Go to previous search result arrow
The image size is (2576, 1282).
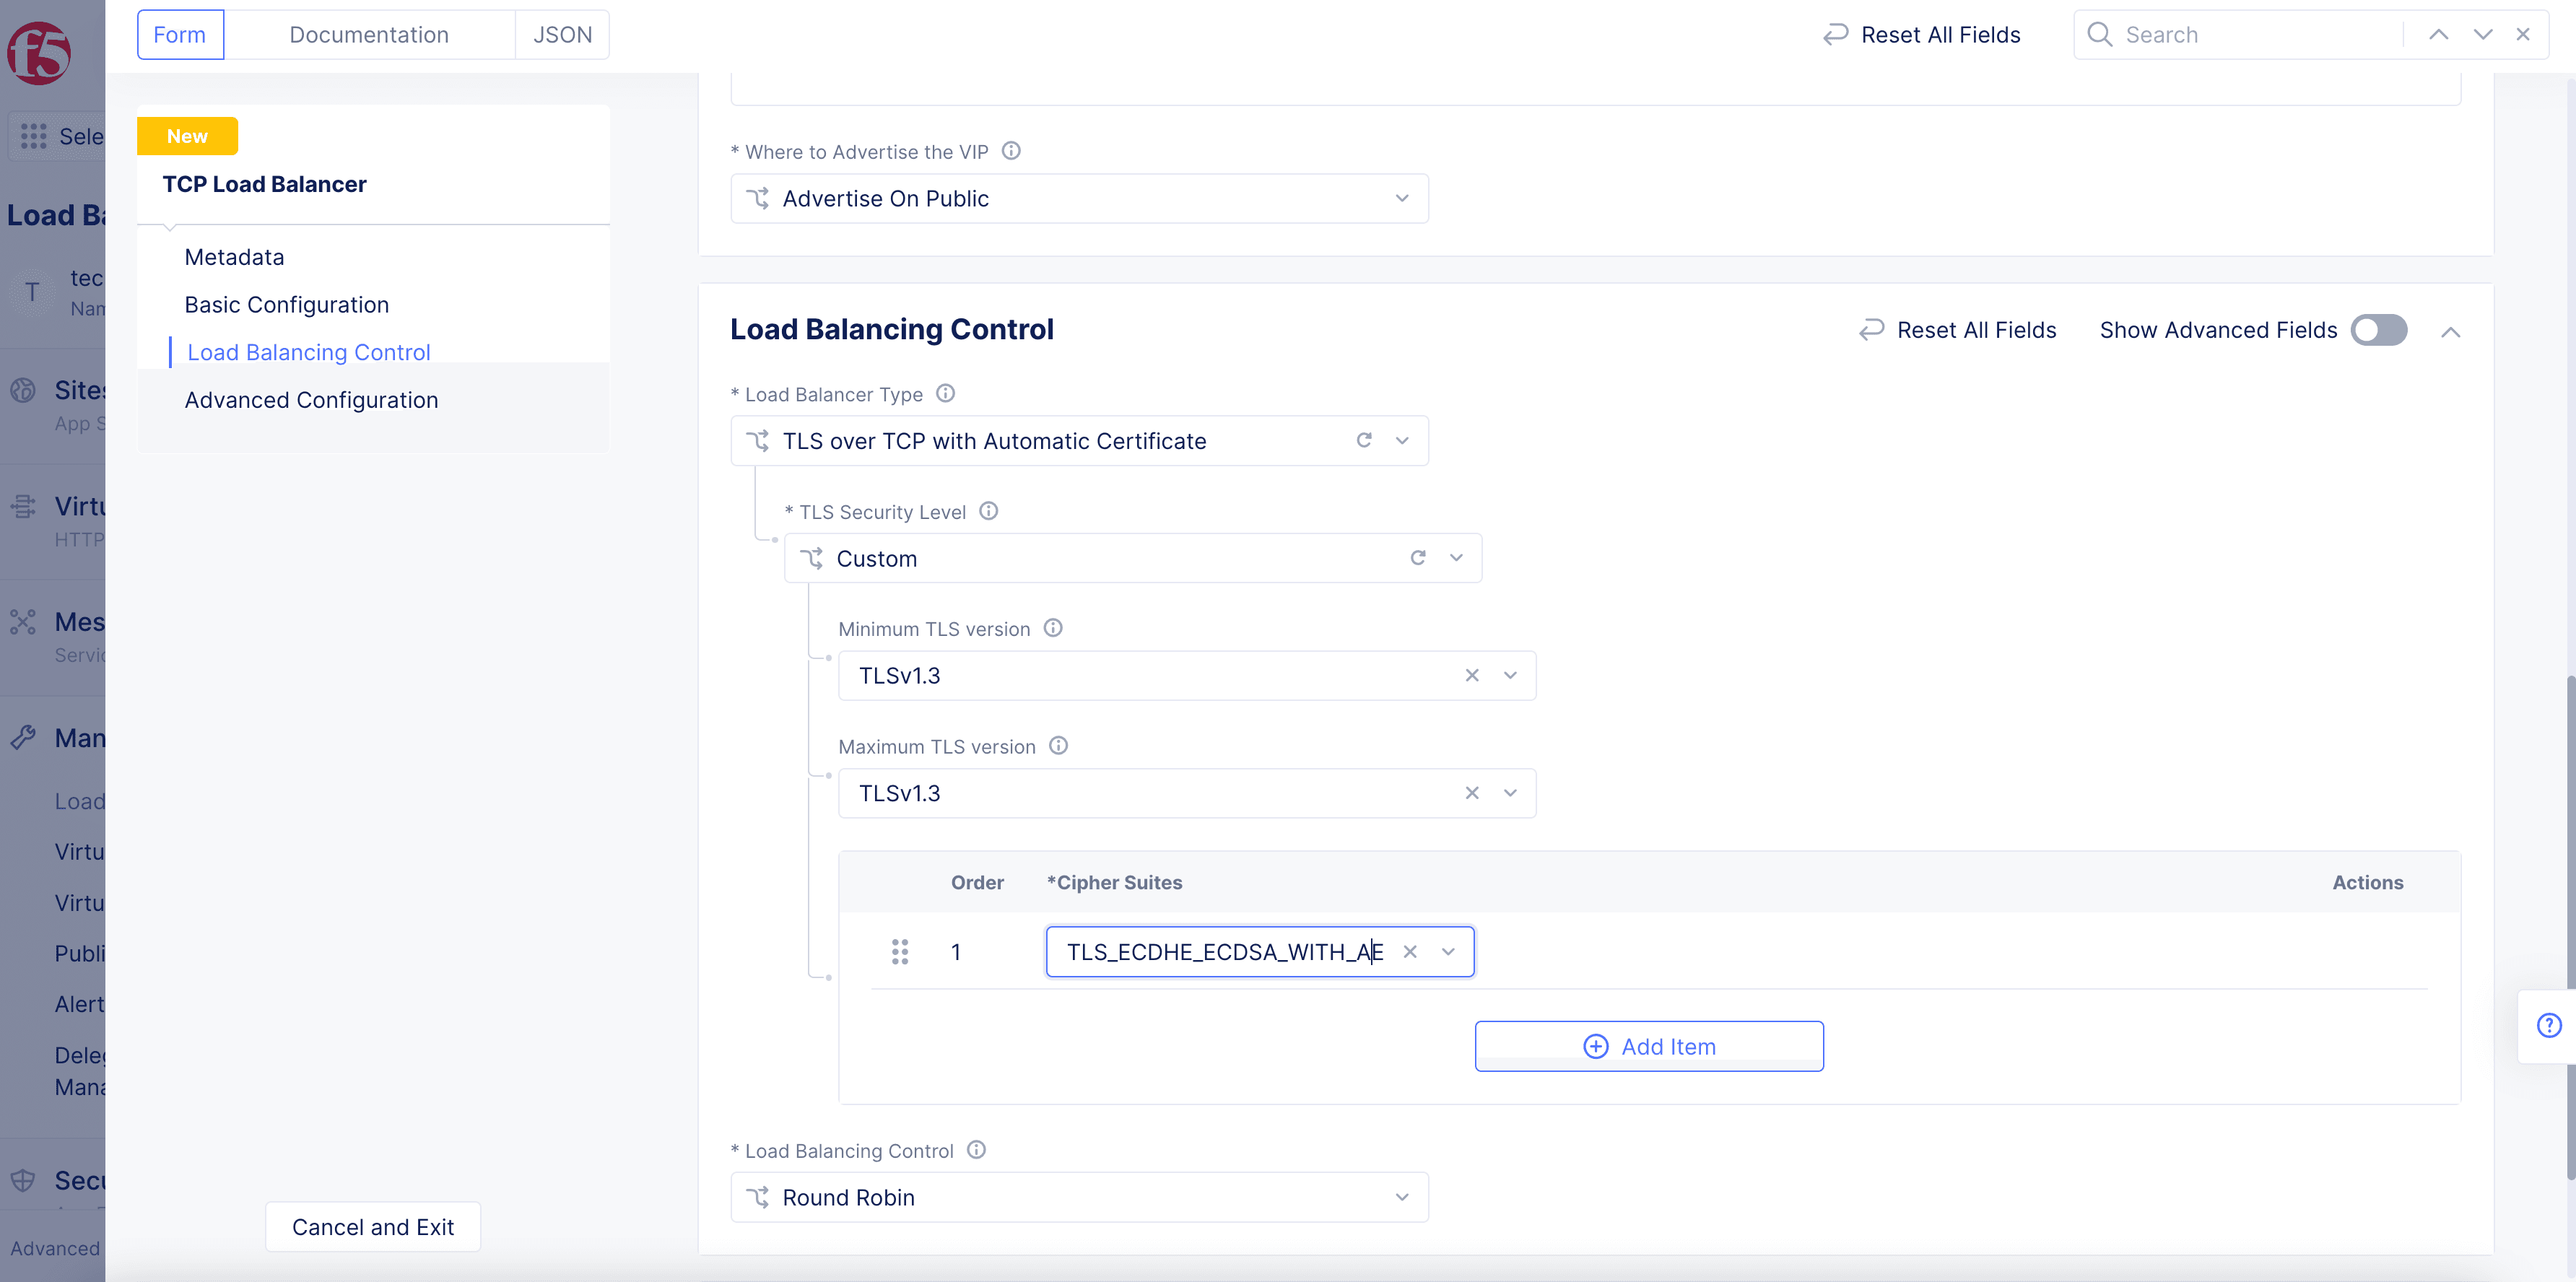click(x=2438, y=35)
